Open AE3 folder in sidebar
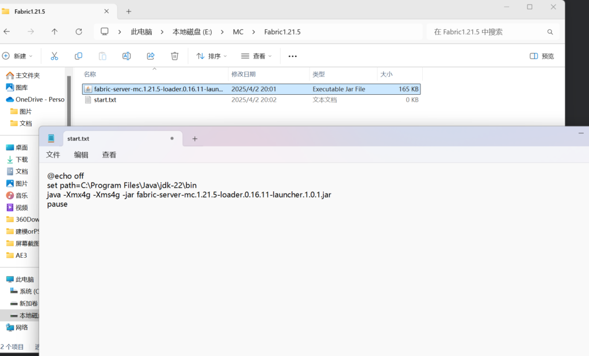Viewport: 589px width, 356px height. tap(17, 256)
